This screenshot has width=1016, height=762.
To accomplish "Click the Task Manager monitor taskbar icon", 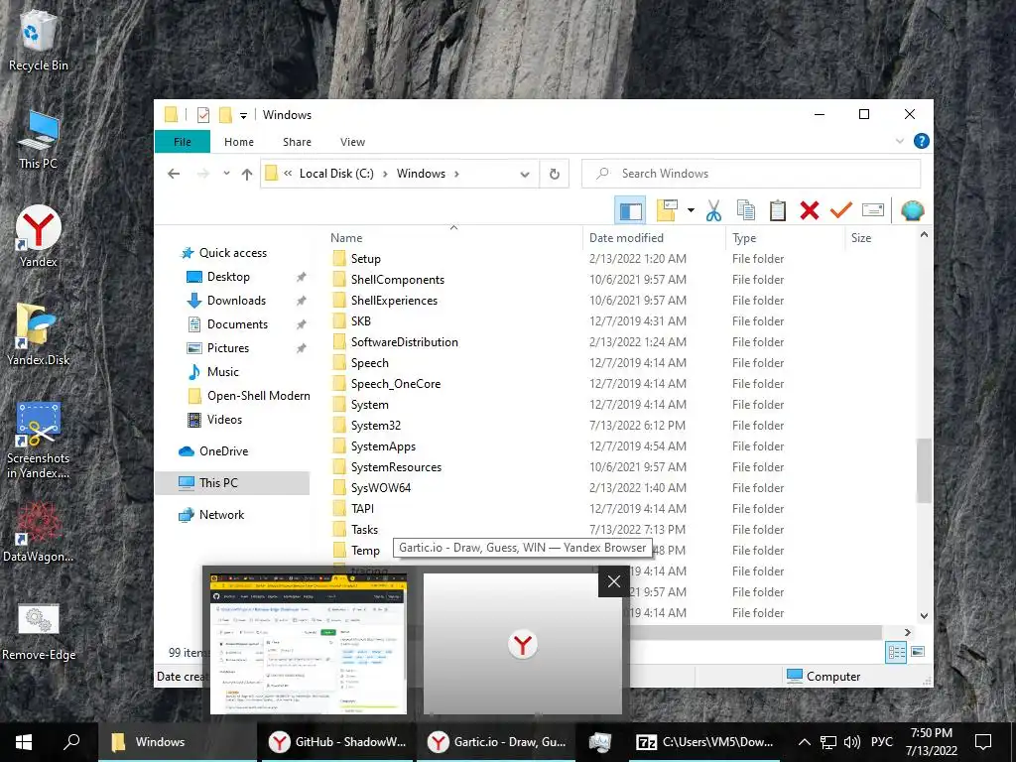I will point(600,742).
